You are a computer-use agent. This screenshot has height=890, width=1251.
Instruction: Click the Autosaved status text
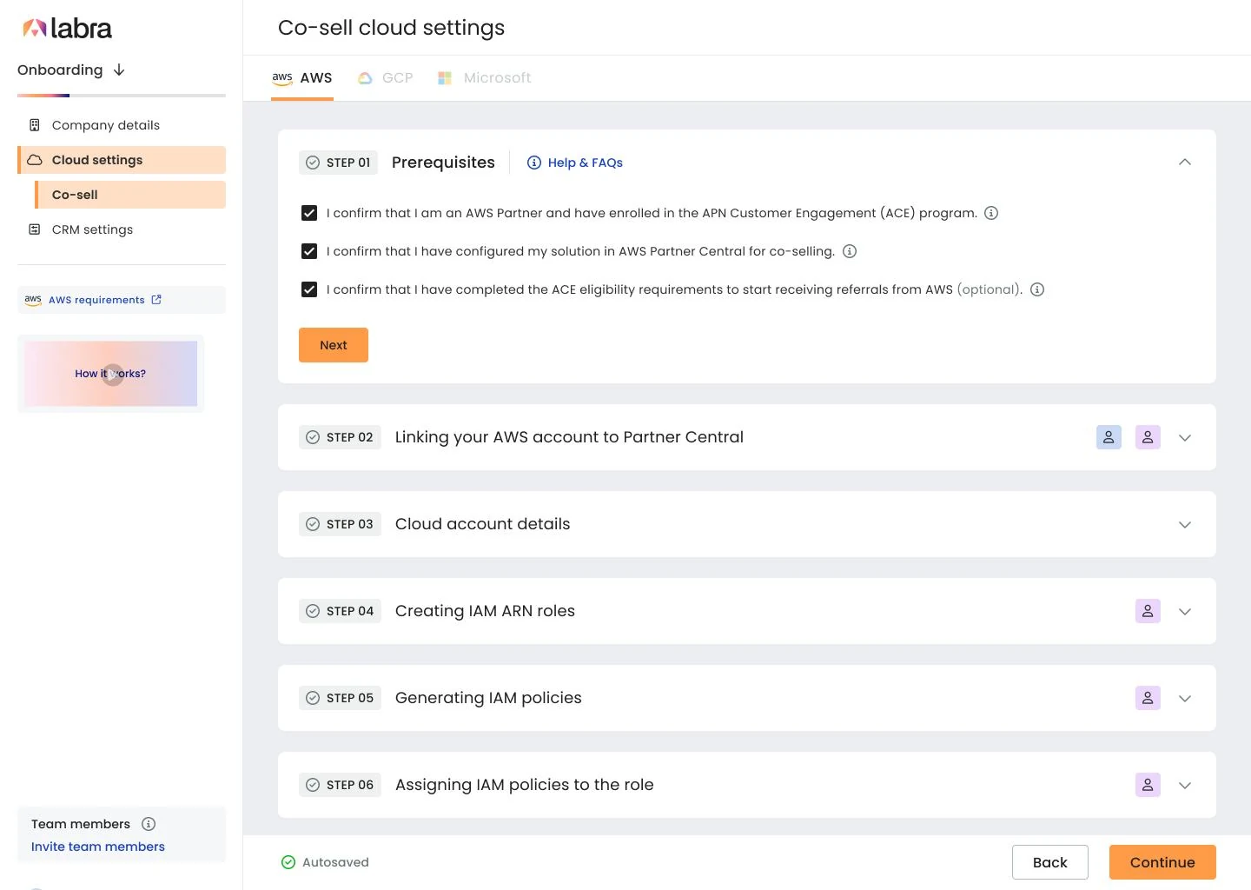(x=335, y=862)
